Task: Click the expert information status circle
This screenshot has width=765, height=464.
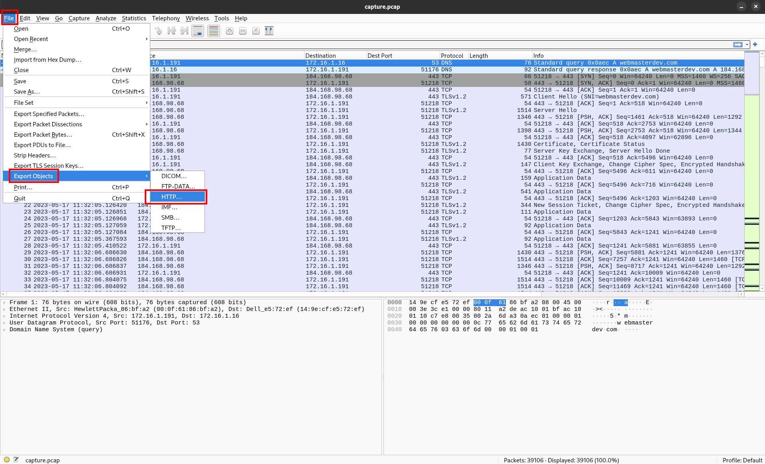Action: pyautogui.click(x=7, y=460)
